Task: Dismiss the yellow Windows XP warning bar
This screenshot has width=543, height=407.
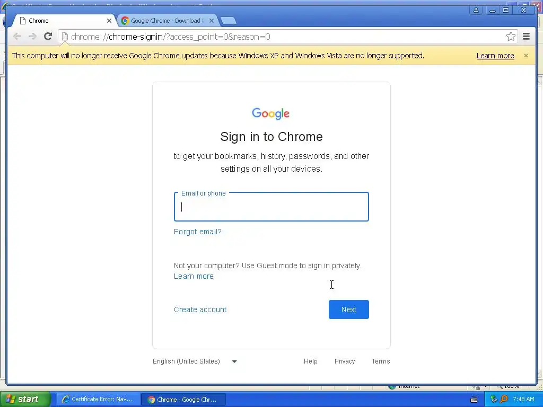Action: point(526,55)
